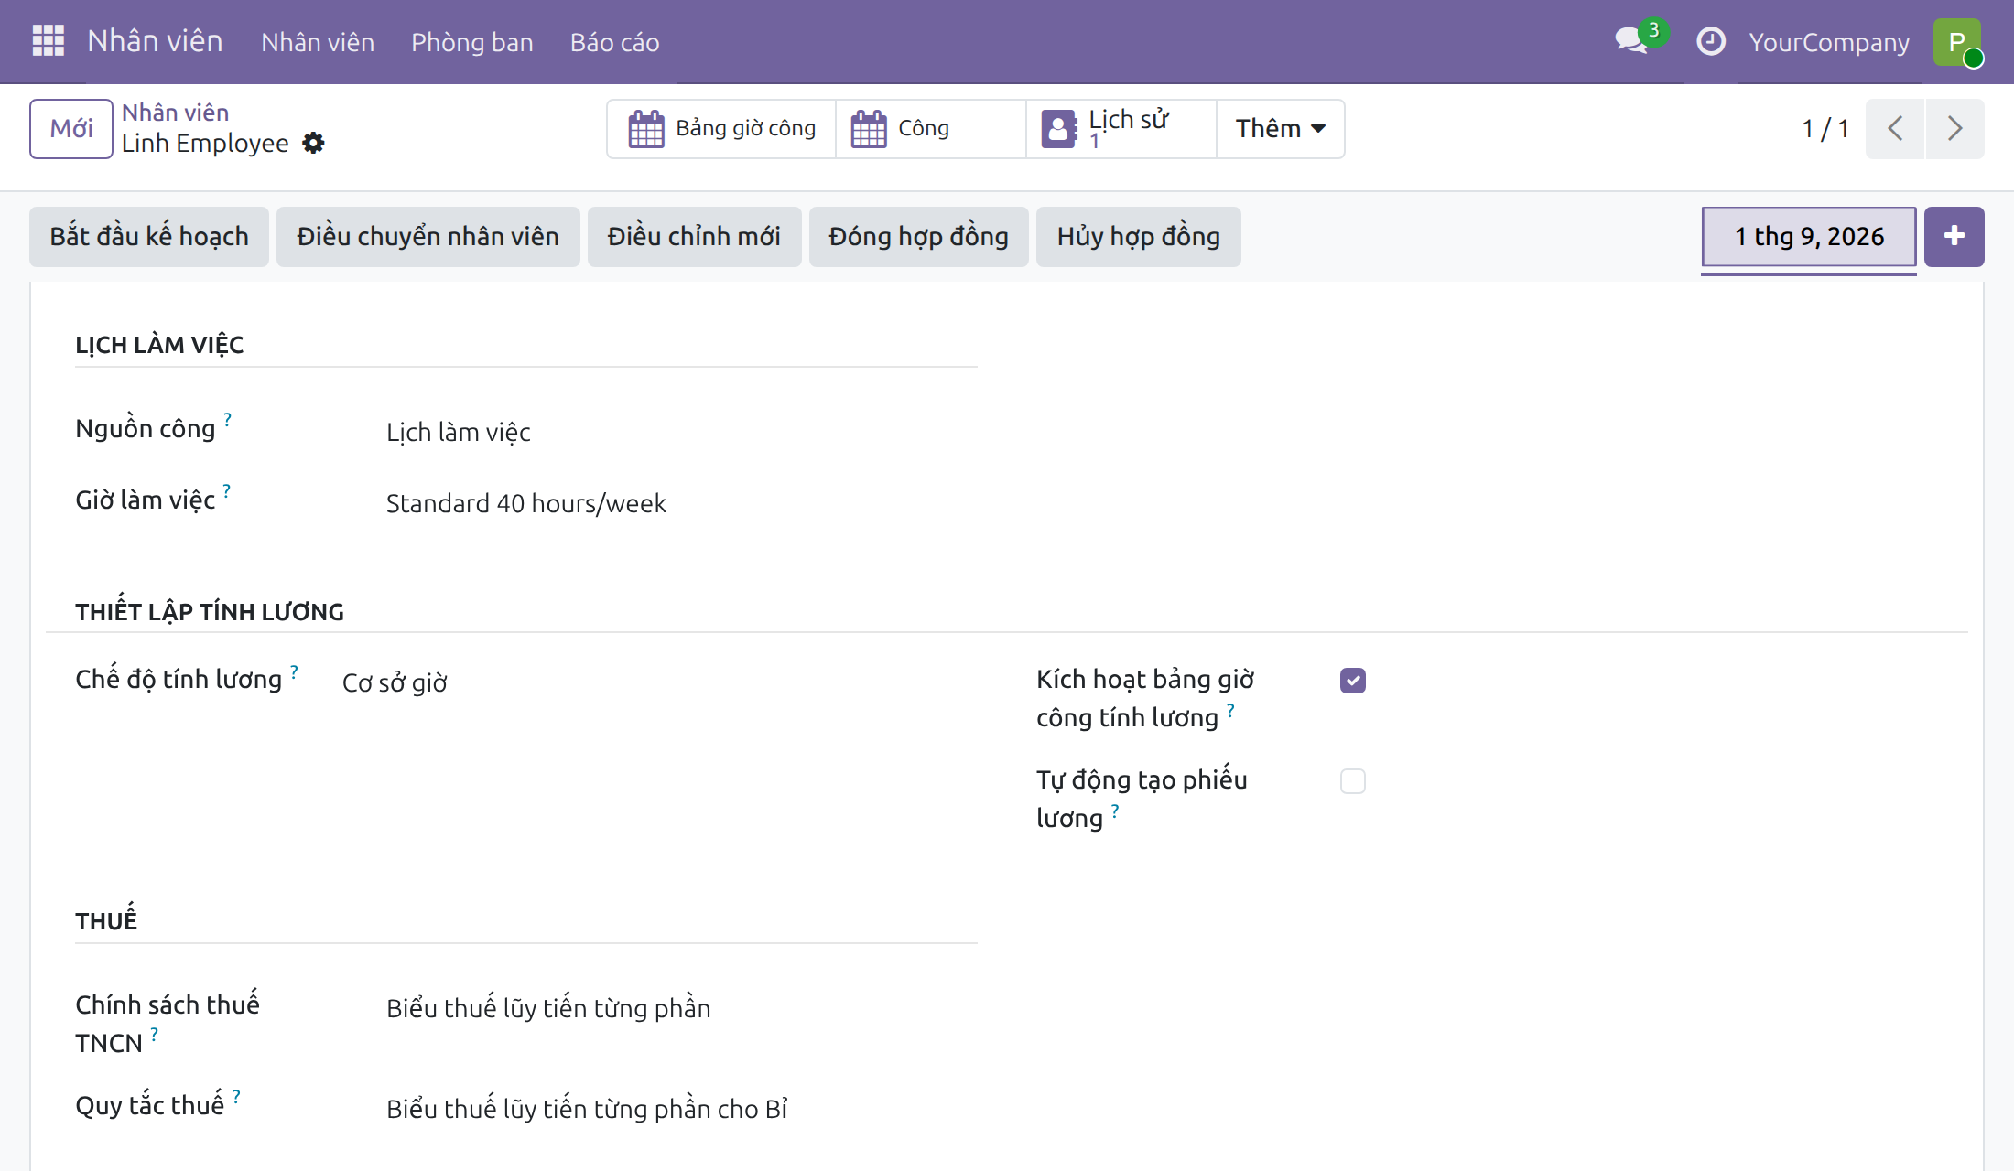Screen dimensions: 2014x1171
Task: Open the Phòng ban menu
Action: click(x=471, y=42)
